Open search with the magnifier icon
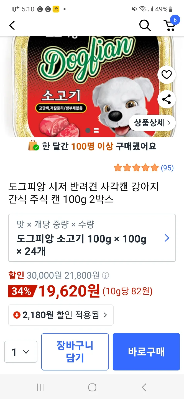184x399 pixels. [145, 25]
